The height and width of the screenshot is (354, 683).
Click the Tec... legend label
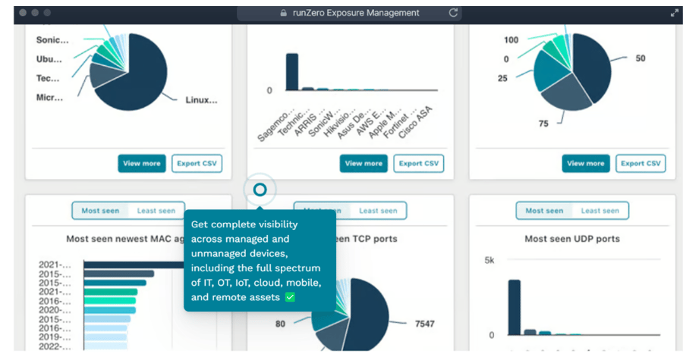[x=48, y=78]
